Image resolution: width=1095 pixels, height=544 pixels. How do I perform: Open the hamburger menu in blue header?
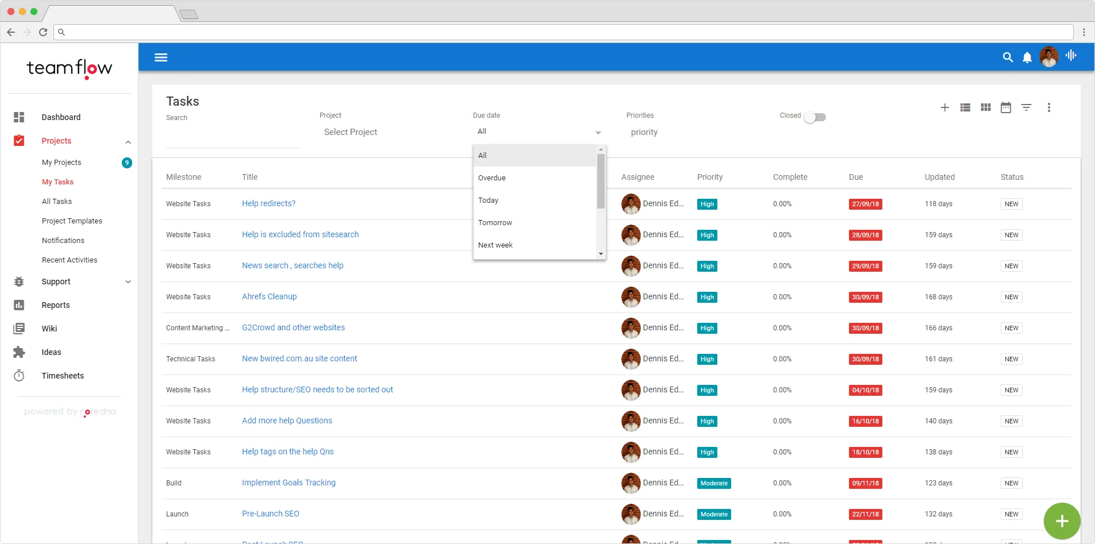click(161, 57)
